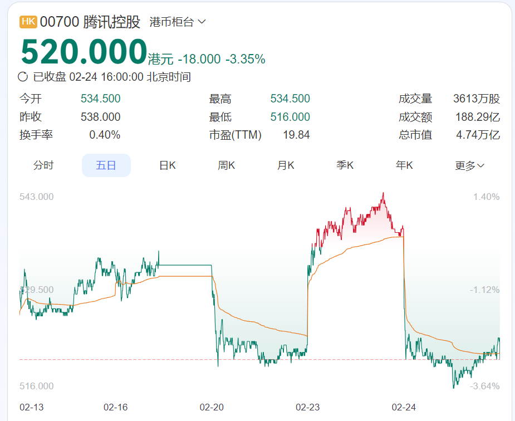Click the 已收盘 02-24 16:00:00 status text

(112, 77)
